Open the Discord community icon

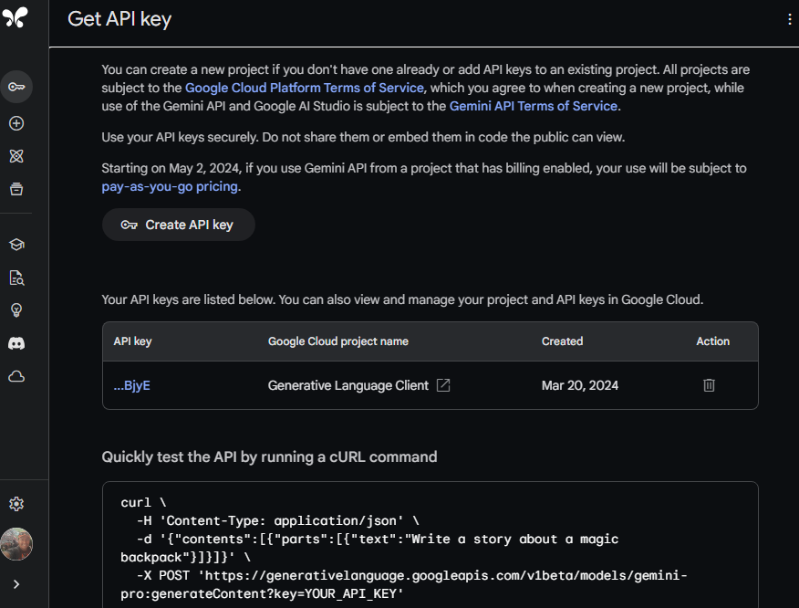coord(16,343)
